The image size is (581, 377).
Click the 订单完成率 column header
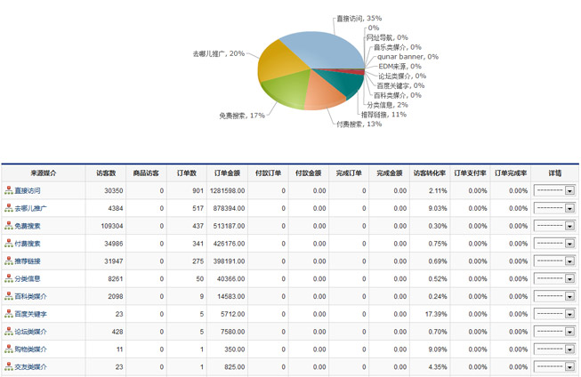tap(511, 173)
